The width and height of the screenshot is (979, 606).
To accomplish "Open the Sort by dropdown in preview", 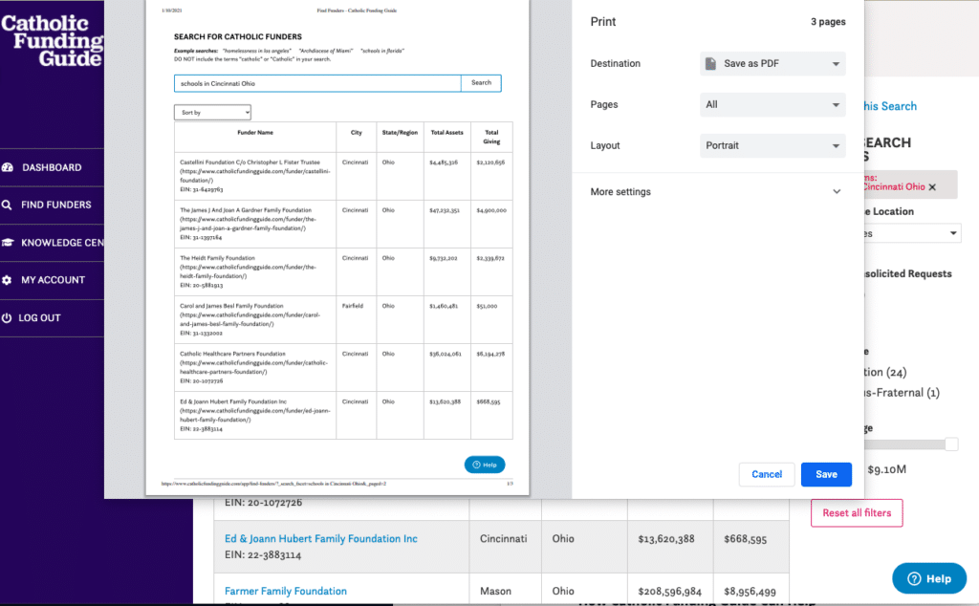I will point(212,113).
